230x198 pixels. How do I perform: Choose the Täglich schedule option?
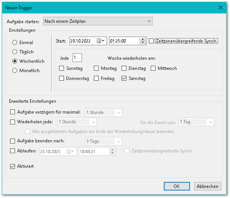[15, 52]
